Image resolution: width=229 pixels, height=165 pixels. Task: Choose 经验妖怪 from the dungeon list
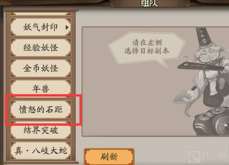(41, 48)
